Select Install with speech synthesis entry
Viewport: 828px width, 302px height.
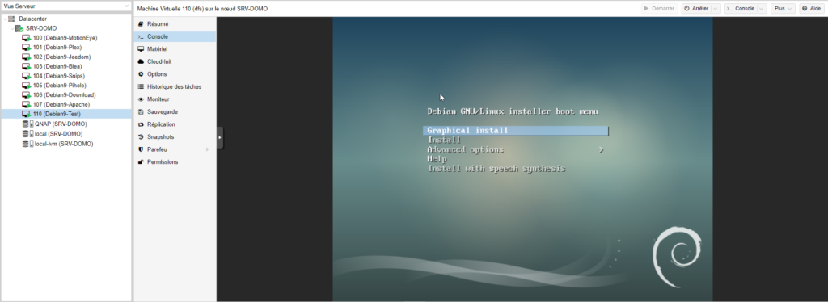pyautogui.click(x=496, y=169)
